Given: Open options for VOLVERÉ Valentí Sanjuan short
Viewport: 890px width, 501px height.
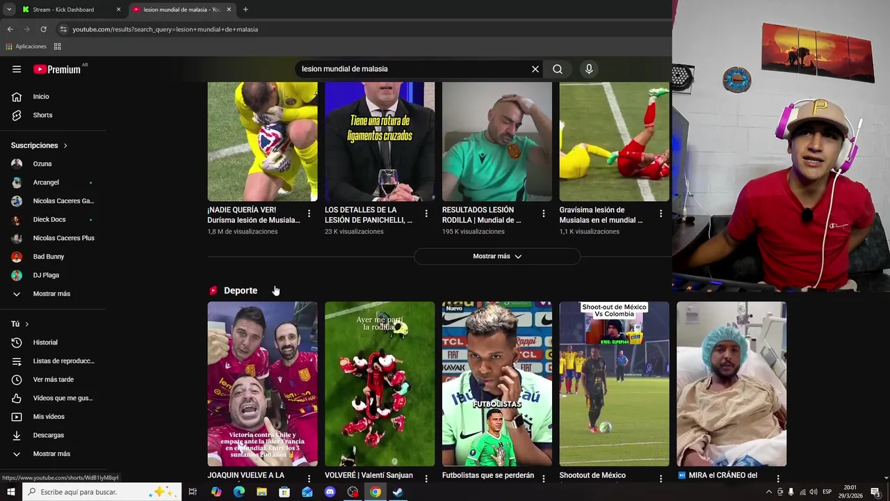Looking at the screenshot, I should point(426,479).
